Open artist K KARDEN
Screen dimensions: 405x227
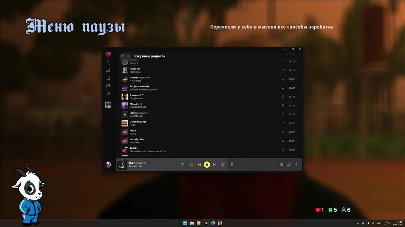pyautogui.click(x=135, y=81)
